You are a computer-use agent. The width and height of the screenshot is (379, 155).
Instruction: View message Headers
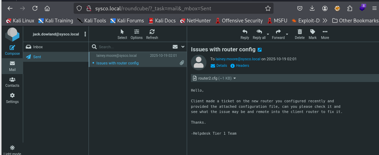(240, 65)
